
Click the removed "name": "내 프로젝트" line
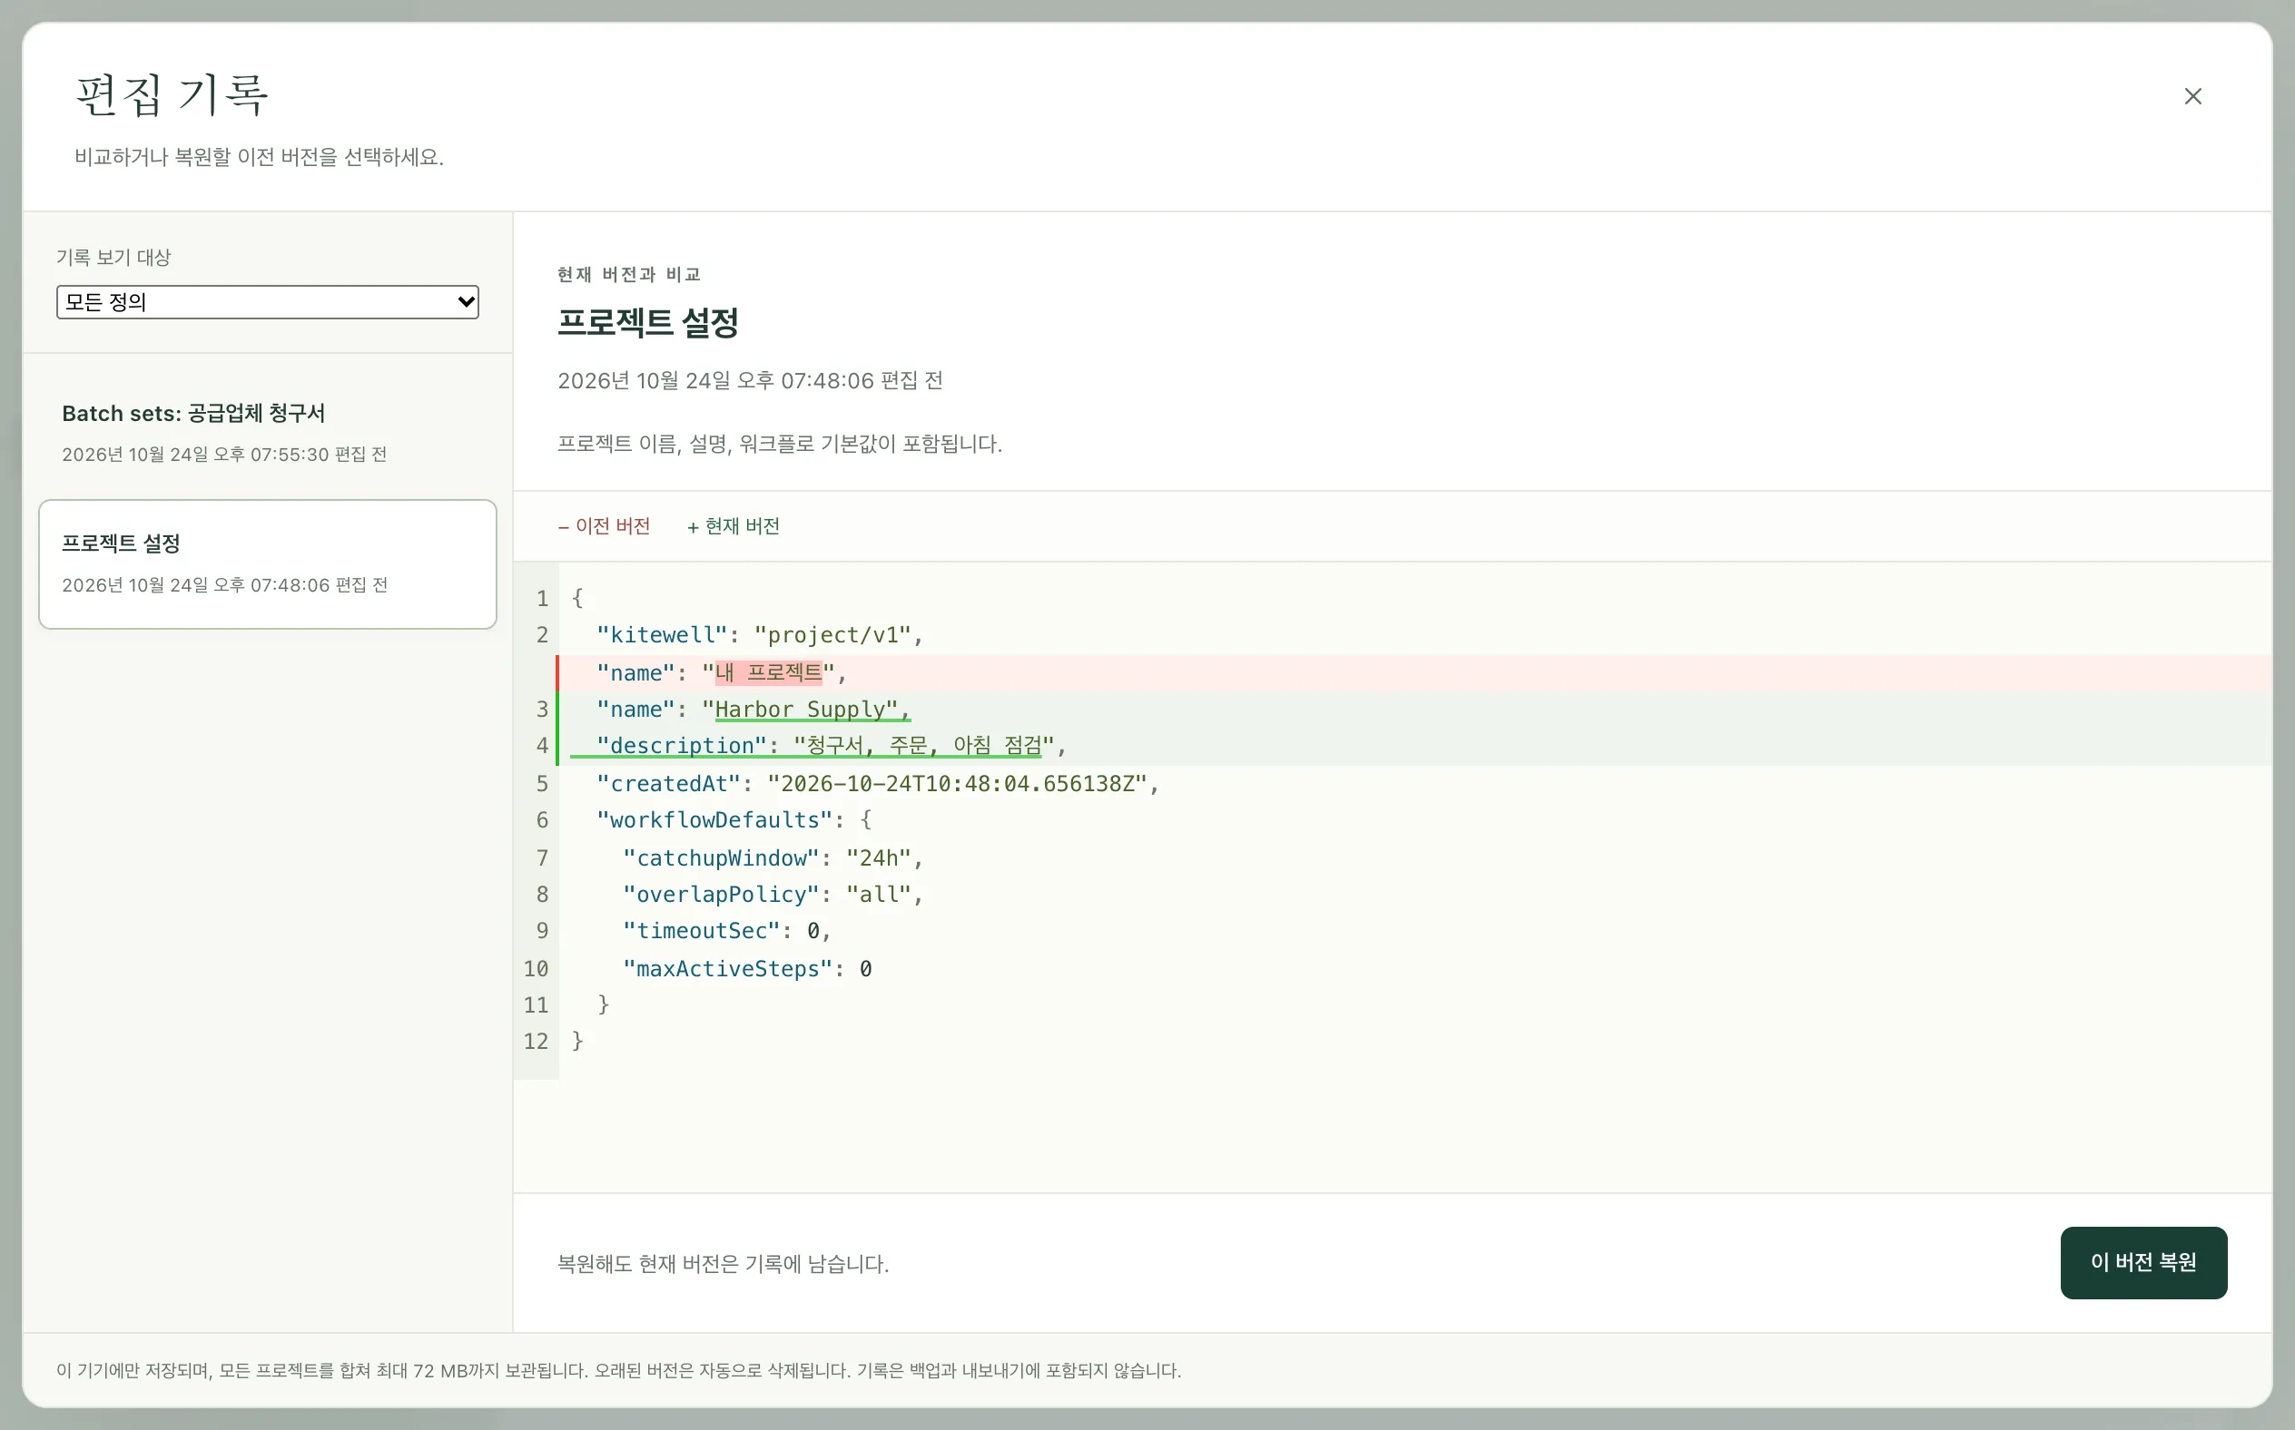(1413, 672)
